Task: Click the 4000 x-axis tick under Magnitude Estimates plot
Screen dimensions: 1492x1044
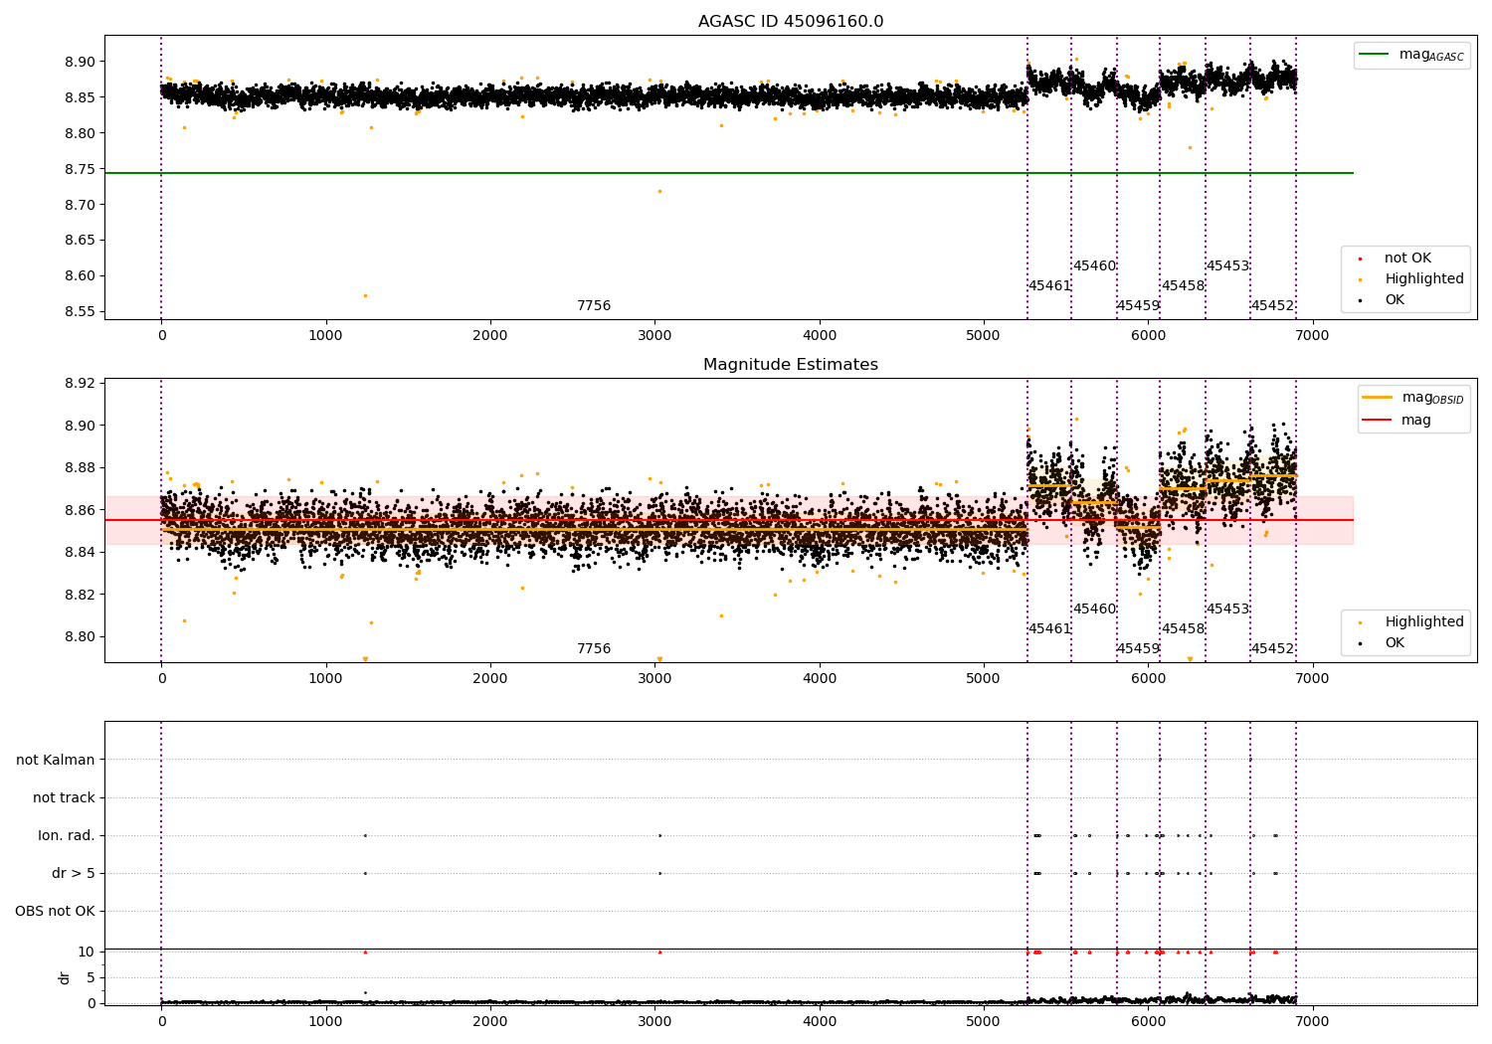Action: point(819,679)
